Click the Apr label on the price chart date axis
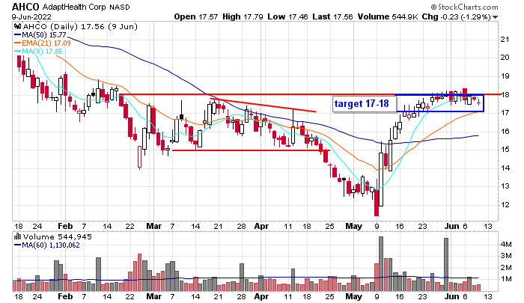524x303 pixels. pyautogui.click(x=261, y=226)
